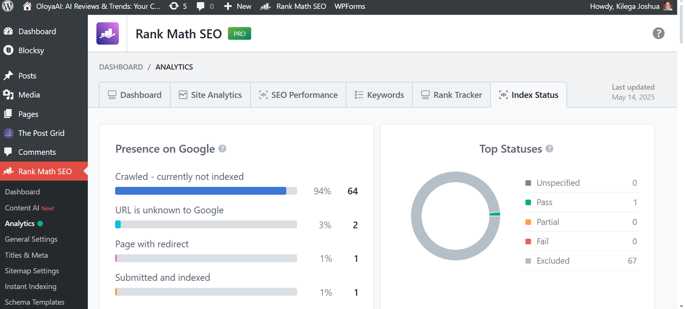Screen dimensions: 685x309
Task: Click the Pages icon in sidebar
Action: pos(8,114)
